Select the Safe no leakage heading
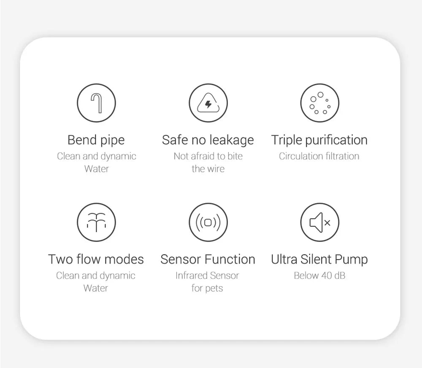422x368 pixels. coord(208,140)
